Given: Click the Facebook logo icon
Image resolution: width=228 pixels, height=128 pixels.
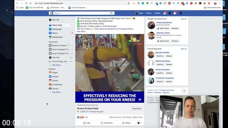Looking at the screenshot, I should click(x=51, y=13).
